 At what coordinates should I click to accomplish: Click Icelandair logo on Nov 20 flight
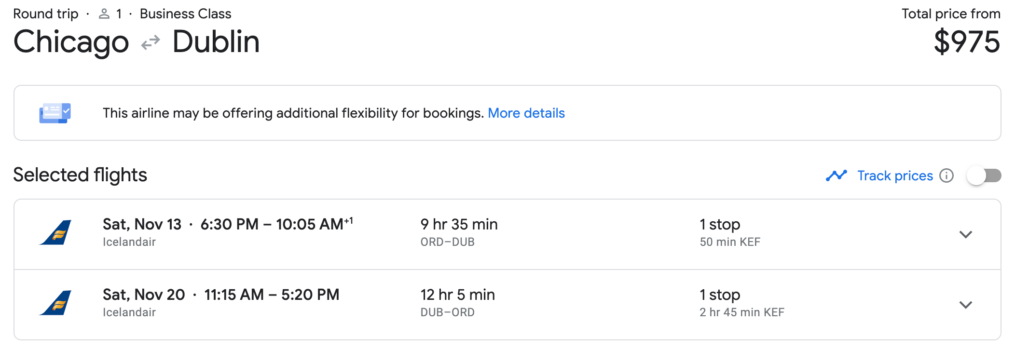pyautogui.click(x=56, y=303)
